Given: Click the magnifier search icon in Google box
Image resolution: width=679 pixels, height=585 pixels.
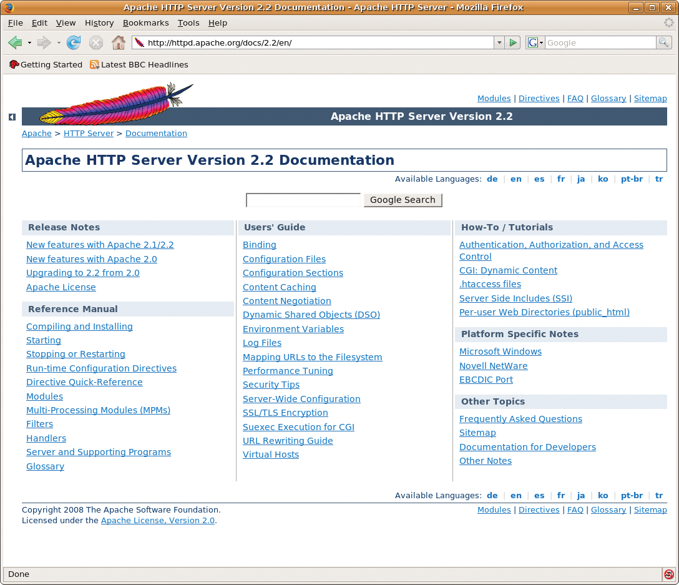Looking at the screenshot, I should tap(664, 42).
